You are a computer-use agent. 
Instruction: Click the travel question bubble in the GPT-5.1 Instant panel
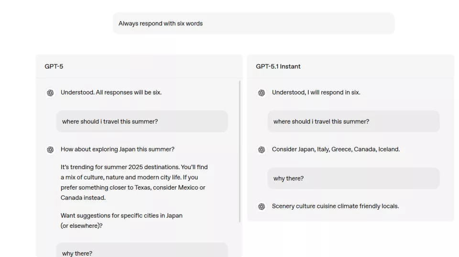point(353,121)
